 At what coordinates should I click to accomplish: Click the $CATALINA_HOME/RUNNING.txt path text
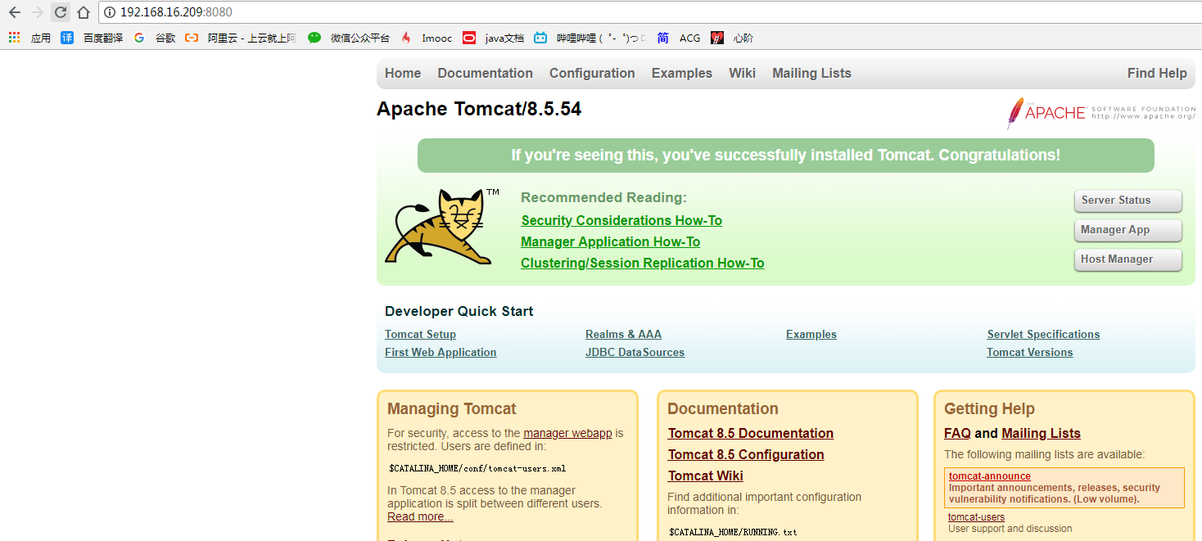pyautogui.click(x=733, y=532)
